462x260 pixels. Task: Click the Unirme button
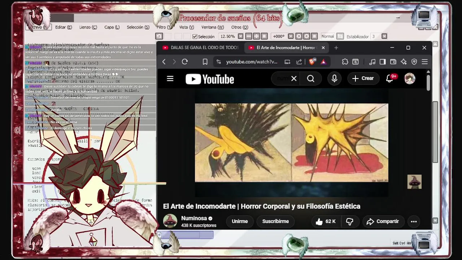click(x=240, y=221)
